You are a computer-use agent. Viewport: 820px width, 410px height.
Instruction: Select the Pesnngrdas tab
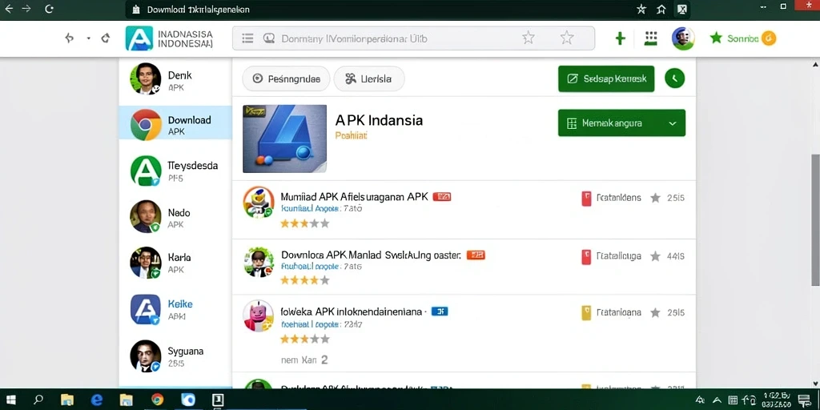[x=286, y=79]
